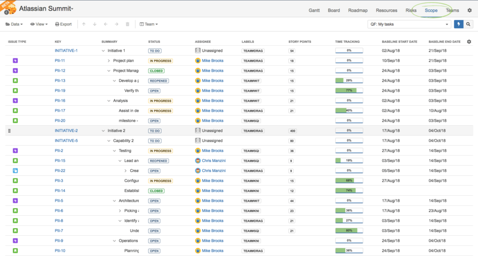Switch to the Teams tab
The height and width of the screenshot is (259, 478).
pyautogui.click(x=452, y=10)
